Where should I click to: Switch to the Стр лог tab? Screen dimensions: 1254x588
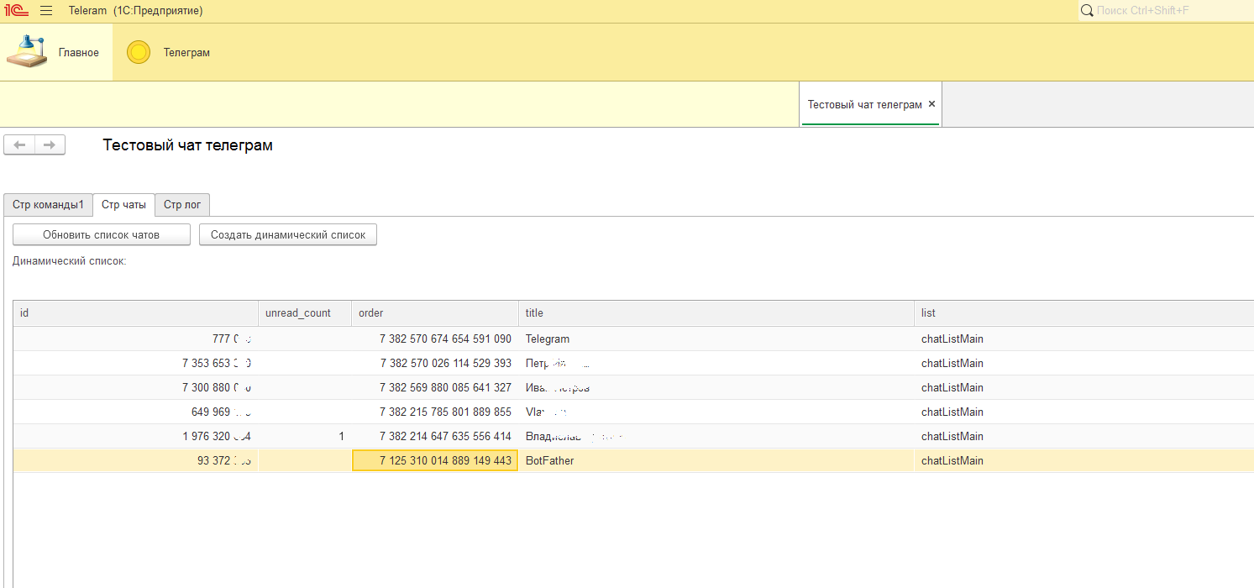[x=182, y=204]
